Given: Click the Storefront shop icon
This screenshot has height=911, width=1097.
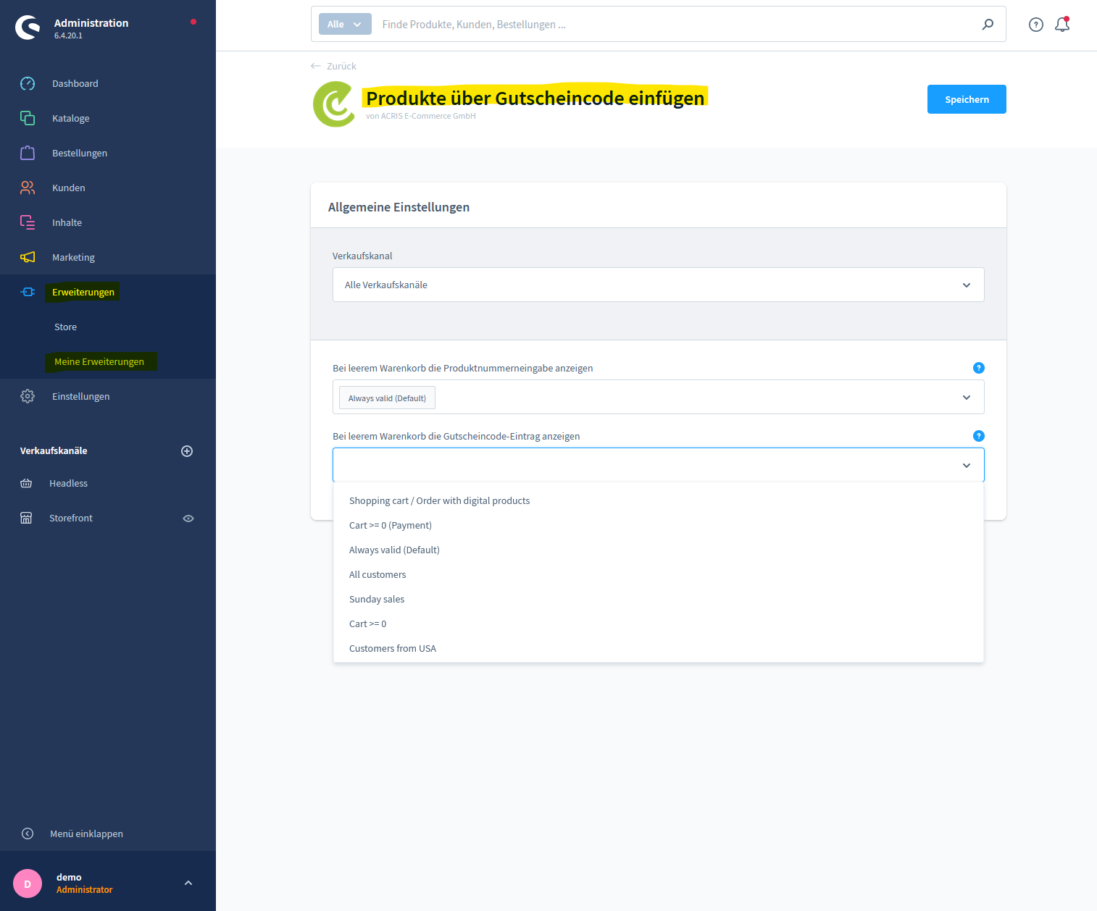Looking at the screenshot, I should (x=26, y=518).
